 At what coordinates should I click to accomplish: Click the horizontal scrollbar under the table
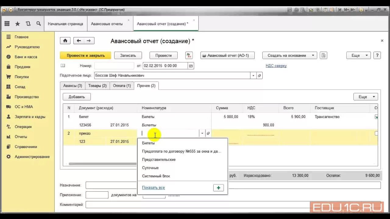pyautogui.click(x=103, y=164)
